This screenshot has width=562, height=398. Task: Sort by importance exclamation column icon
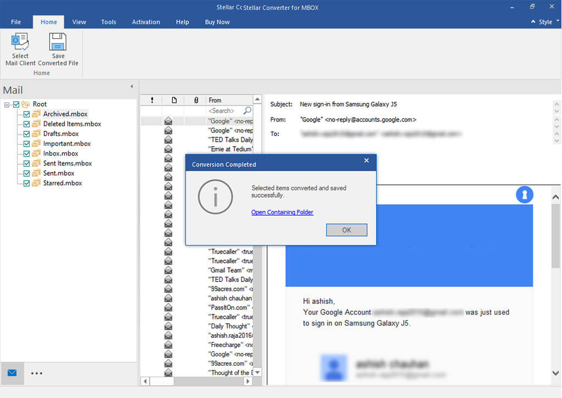[x=152, y=100]
